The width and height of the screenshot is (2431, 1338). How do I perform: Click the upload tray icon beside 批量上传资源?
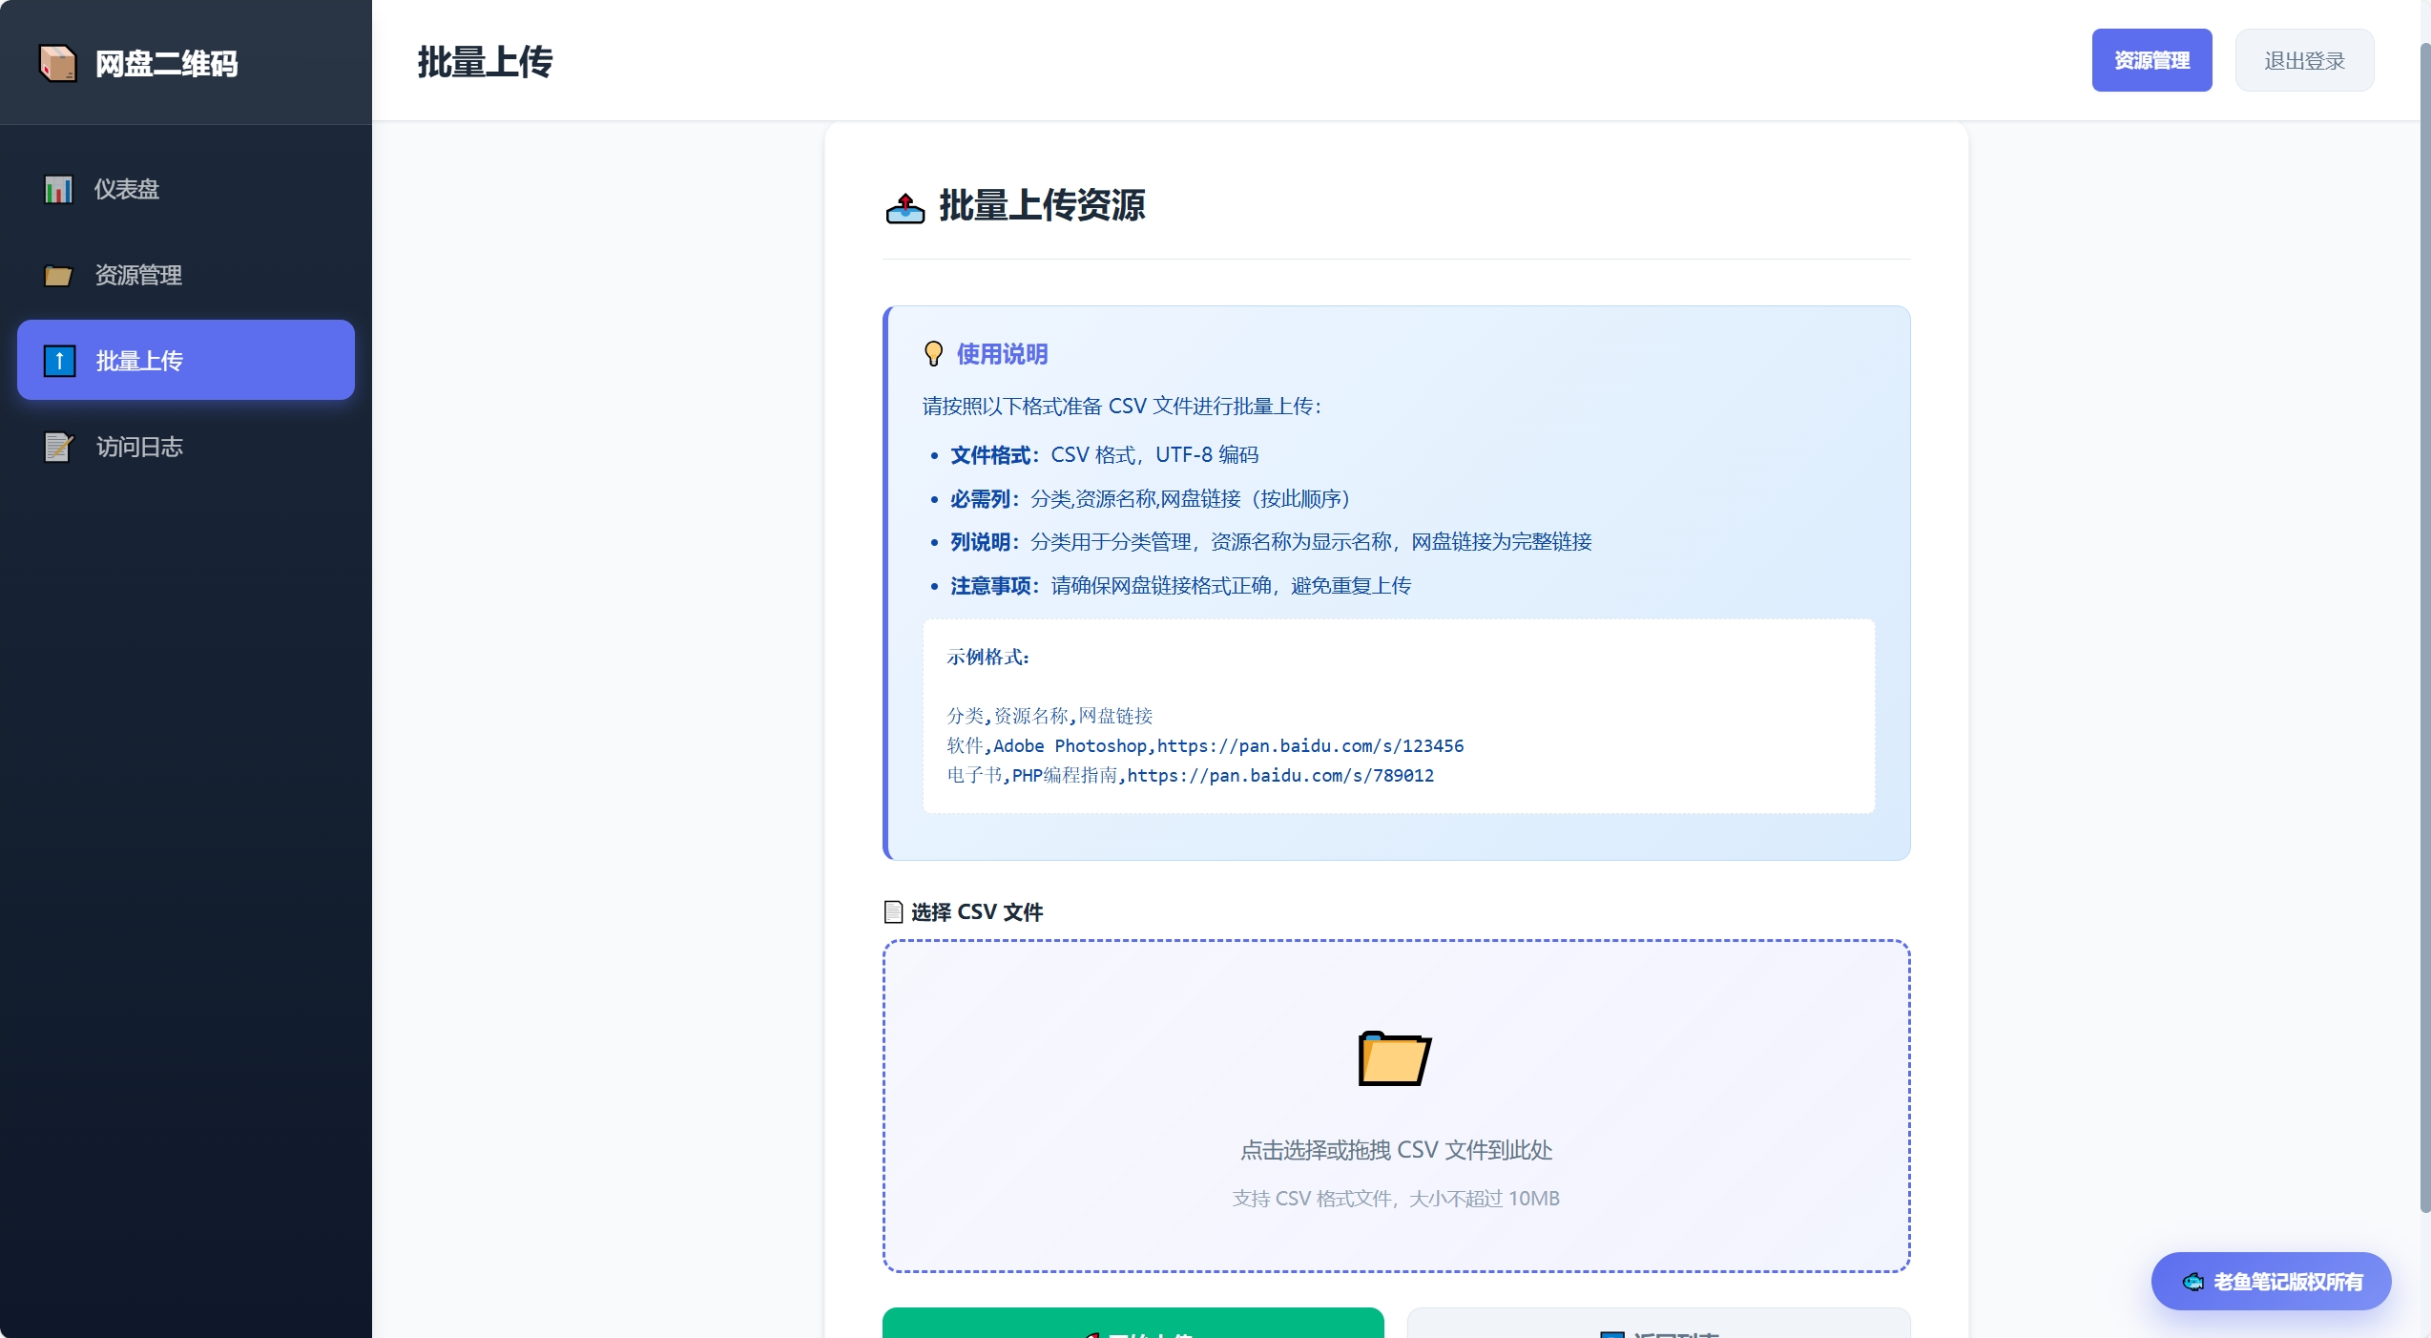pyautogui.click(x=904, y=207)
